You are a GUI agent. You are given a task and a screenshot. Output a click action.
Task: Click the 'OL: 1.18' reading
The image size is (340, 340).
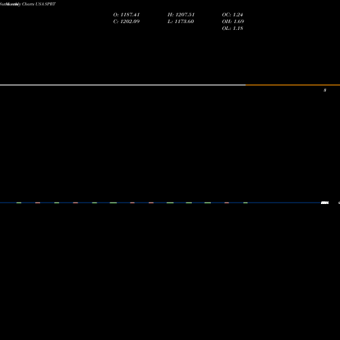(x=233, y=29)
